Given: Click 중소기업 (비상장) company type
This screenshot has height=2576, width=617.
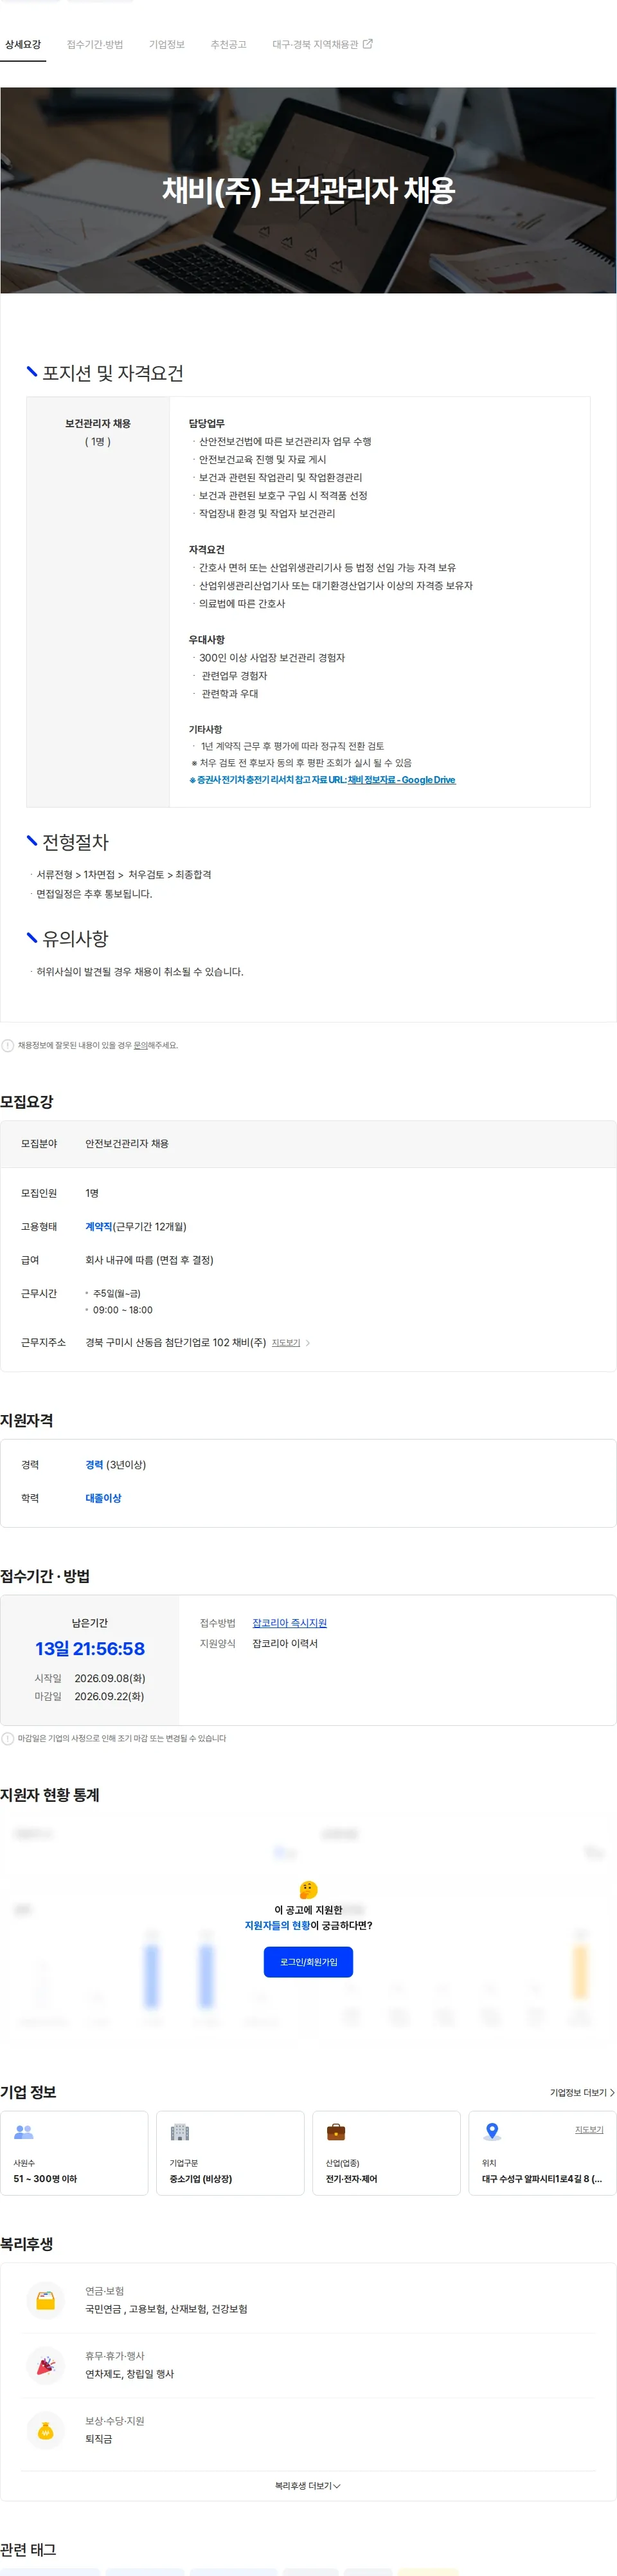Looking at the screenshot, I should [x=201, y=2179].
